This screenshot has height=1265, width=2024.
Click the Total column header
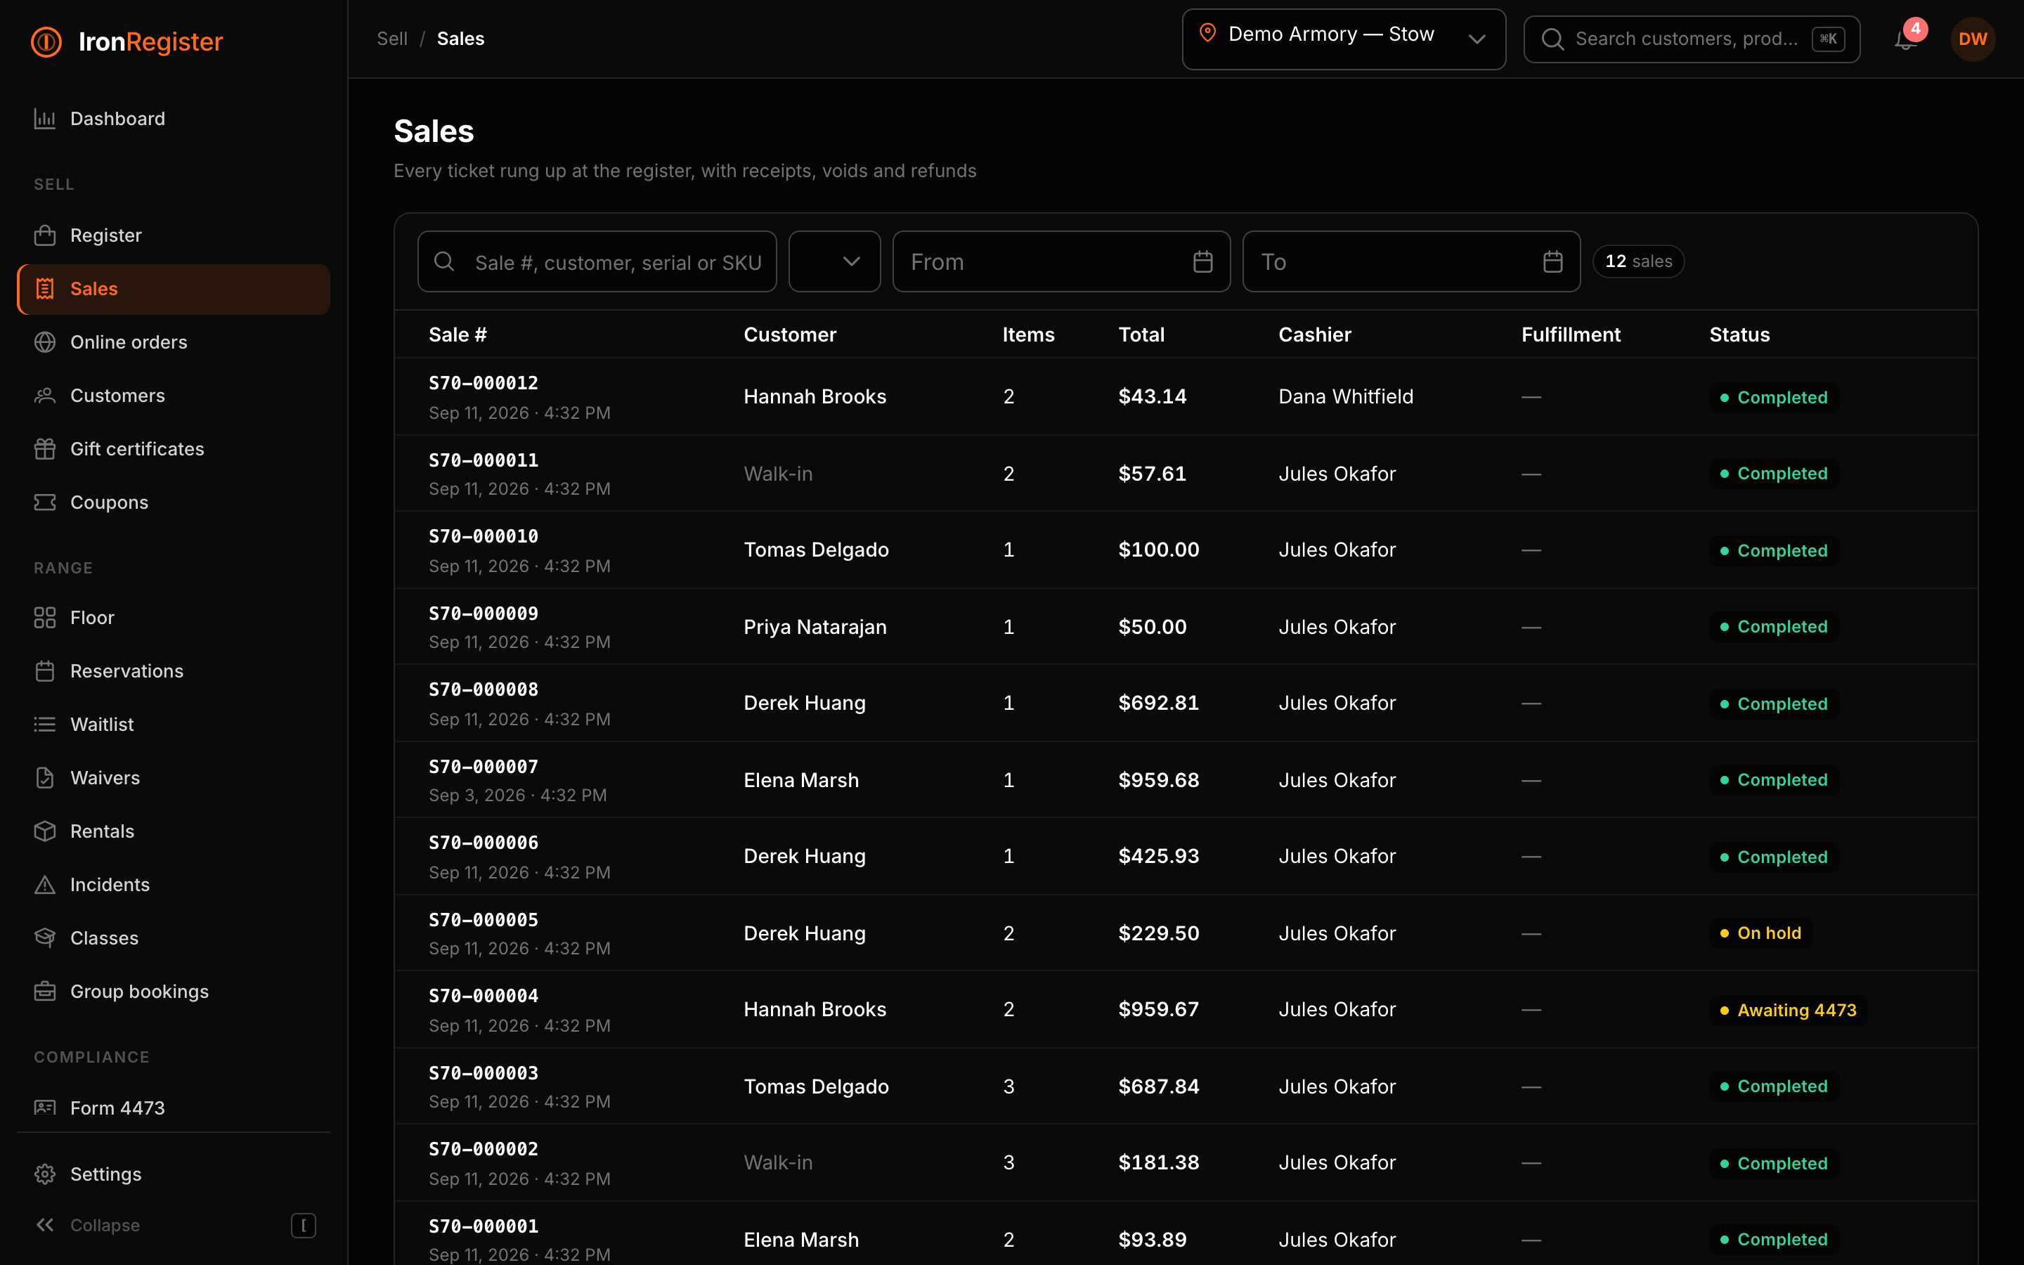(1141, 335)
